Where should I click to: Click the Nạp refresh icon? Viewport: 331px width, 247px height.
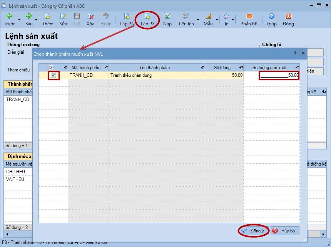[x=167, y=17]
